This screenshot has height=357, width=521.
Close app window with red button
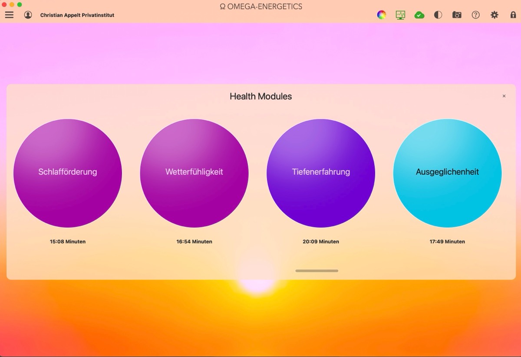(x=4, y=4)
